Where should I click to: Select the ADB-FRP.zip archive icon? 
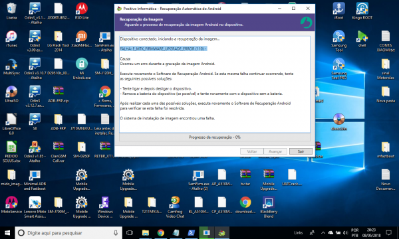click(x=59, y=94)
